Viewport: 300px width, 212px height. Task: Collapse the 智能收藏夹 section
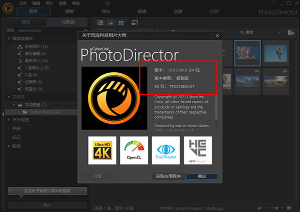click(9, 38)
